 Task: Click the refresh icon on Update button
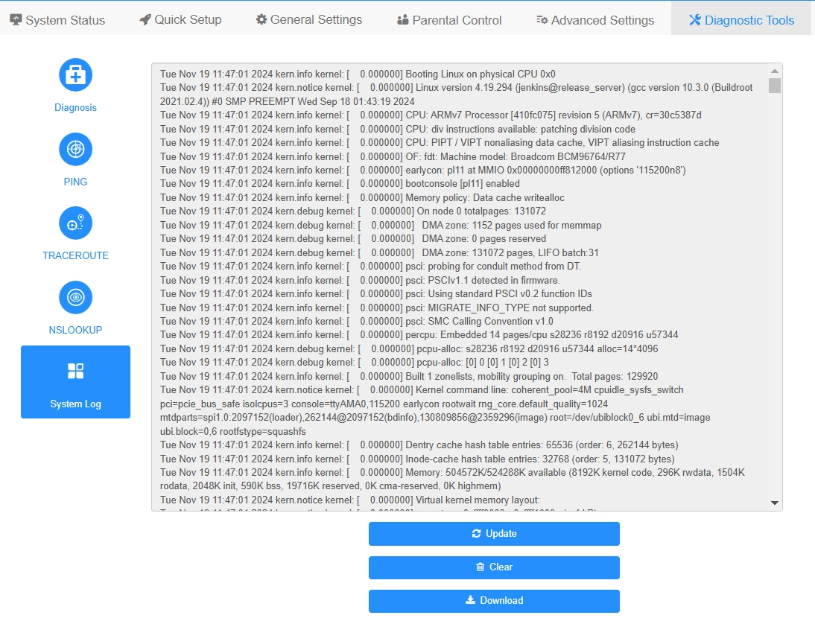coord(476,534)
